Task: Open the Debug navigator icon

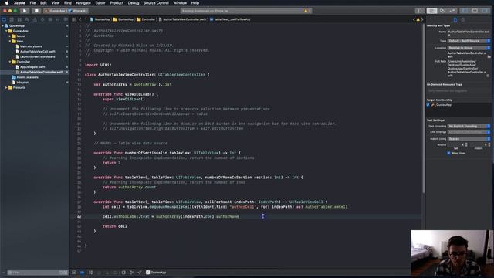Action: [50, 19]
